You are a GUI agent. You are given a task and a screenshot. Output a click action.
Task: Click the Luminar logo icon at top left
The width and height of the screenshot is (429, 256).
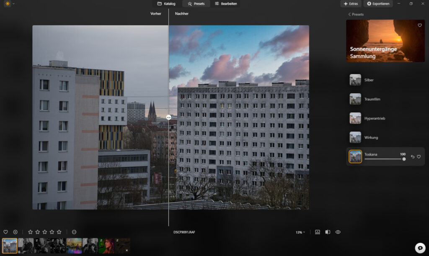[x=8, y=4]
